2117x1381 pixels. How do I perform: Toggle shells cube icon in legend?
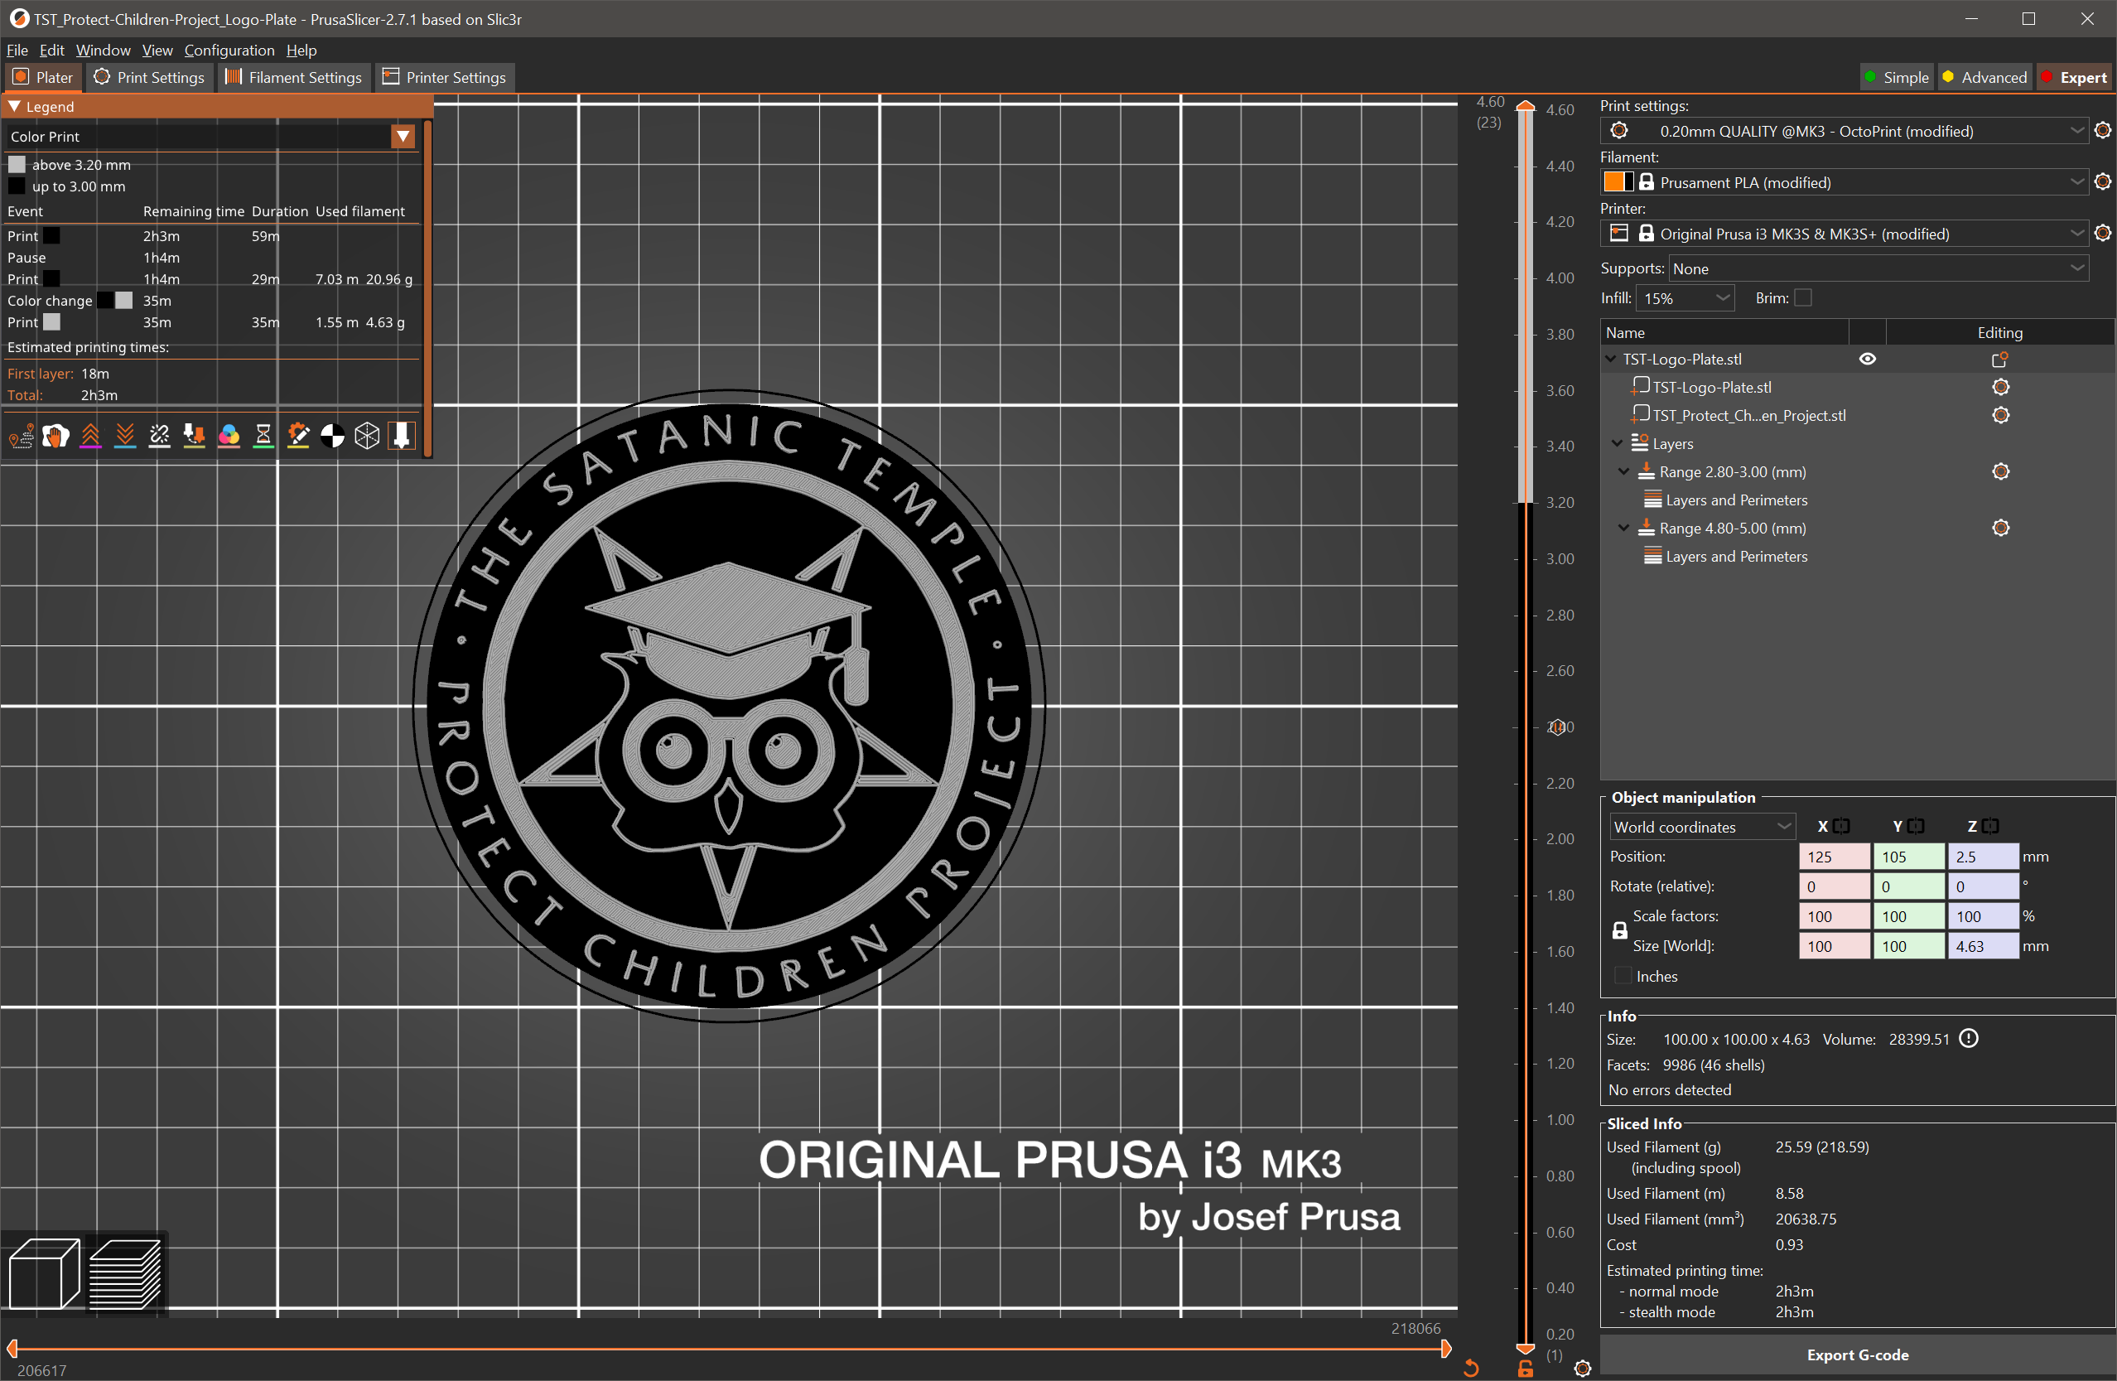[368, 436]
